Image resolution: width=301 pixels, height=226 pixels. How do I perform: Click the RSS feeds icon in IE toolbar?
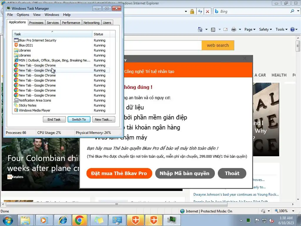(213, 29)
